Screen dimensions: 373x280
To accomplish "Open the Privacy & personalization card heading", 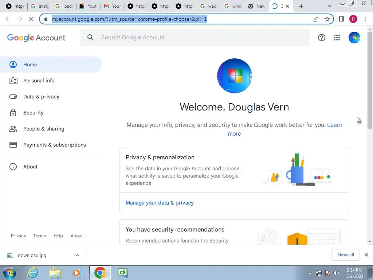I will click(160, 157).
